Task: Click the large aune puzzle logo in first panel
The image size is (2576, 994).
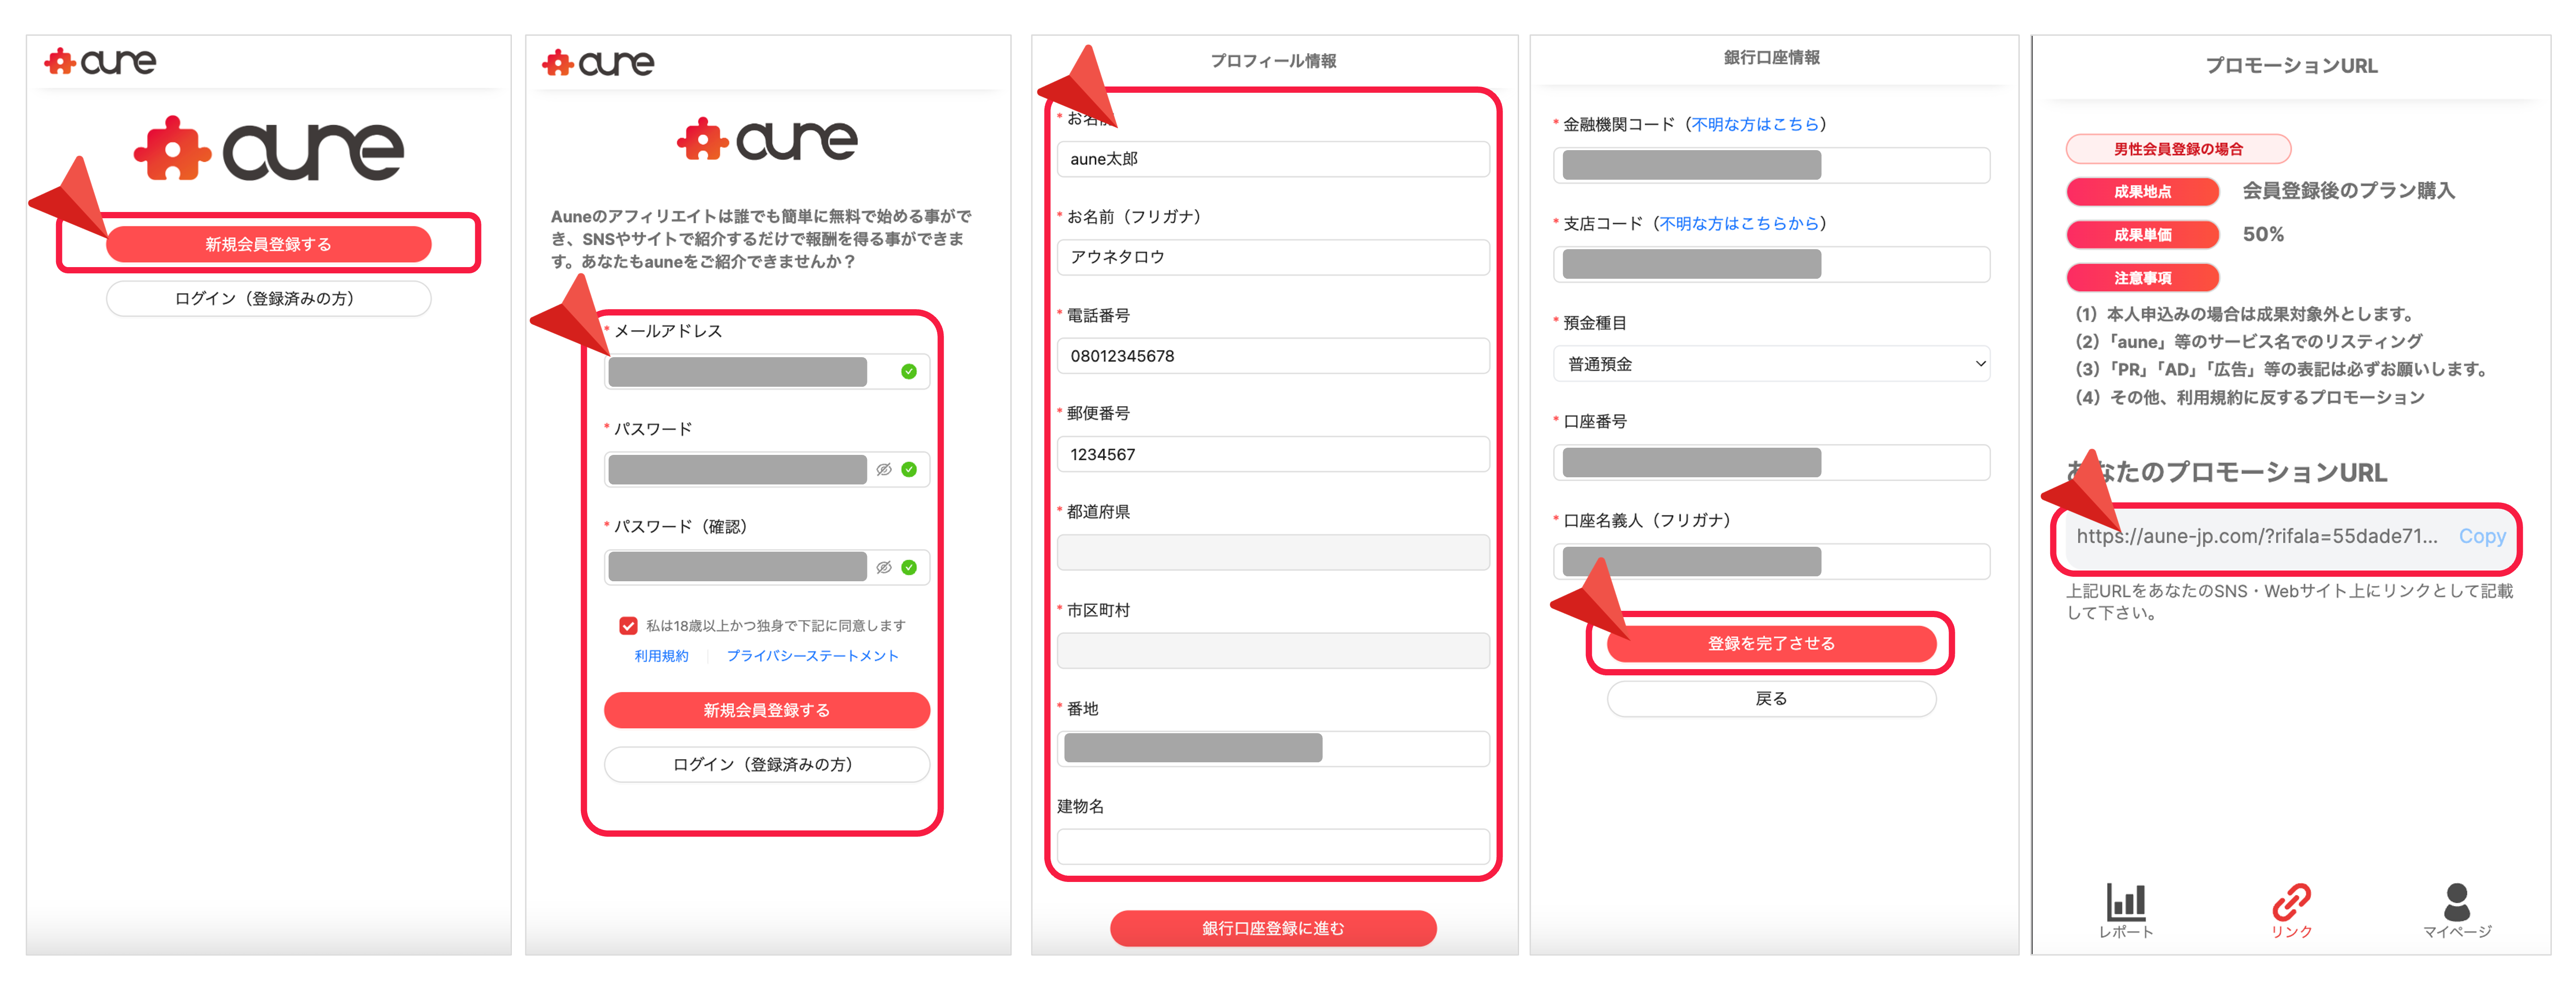Action: click(x=269, y=149)
